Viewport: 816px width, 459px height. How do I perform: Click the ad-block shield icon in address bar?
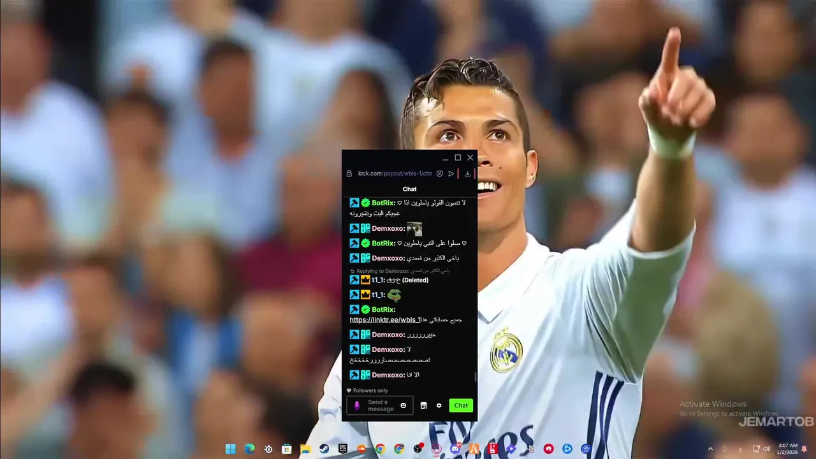pyautogui.click(x=439, y=173)
